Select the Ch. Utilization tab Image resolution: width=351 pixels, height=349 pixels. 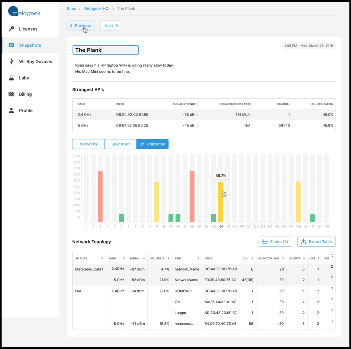tap(152, 144)
